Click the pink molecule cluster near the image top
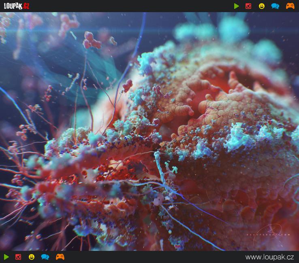 point(92,40)
